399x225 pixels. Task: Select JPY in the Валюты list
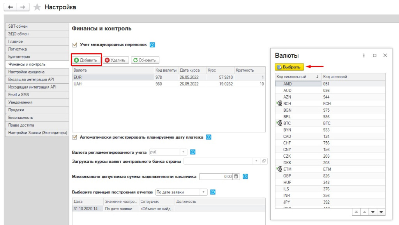[x=330, y=202]
